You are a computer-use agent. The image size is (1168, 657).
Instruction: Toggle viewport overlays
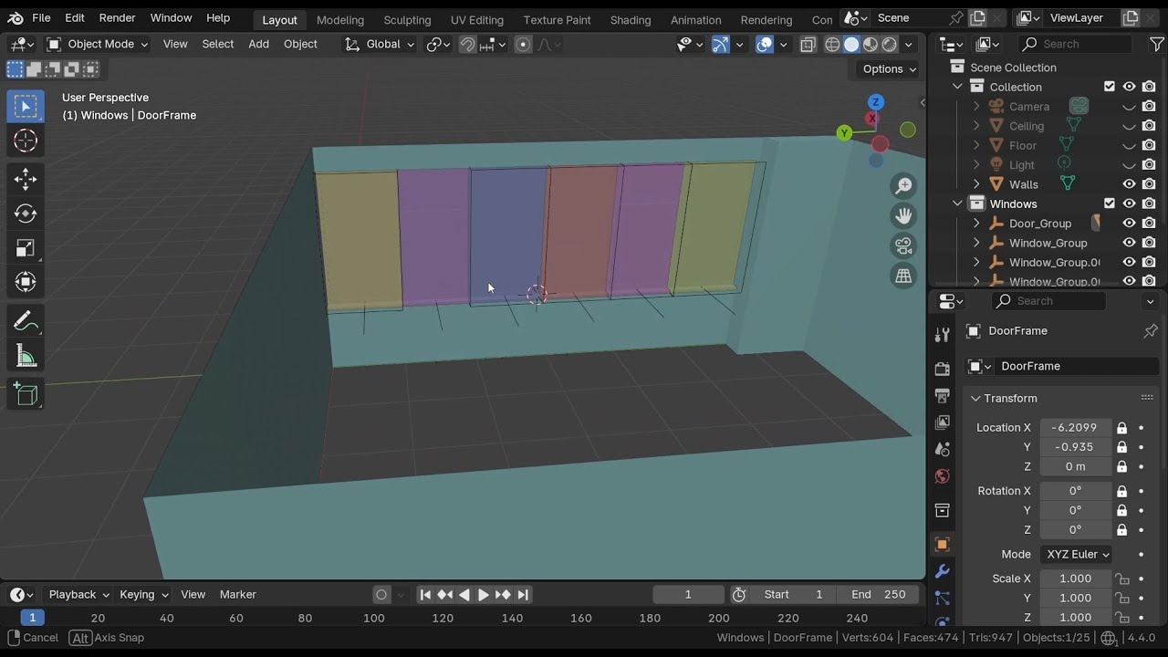click(x=765, y=44)
